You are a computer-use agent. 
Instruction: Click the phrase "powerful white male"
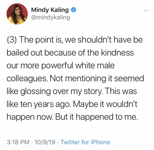click(78, 66)
